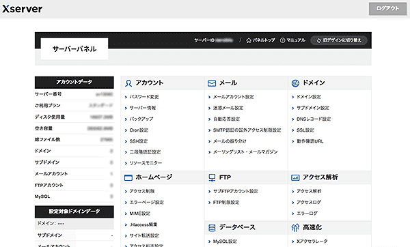Click the アクセス解析 chart icon

pyautogui.click(x=295, y=178)
